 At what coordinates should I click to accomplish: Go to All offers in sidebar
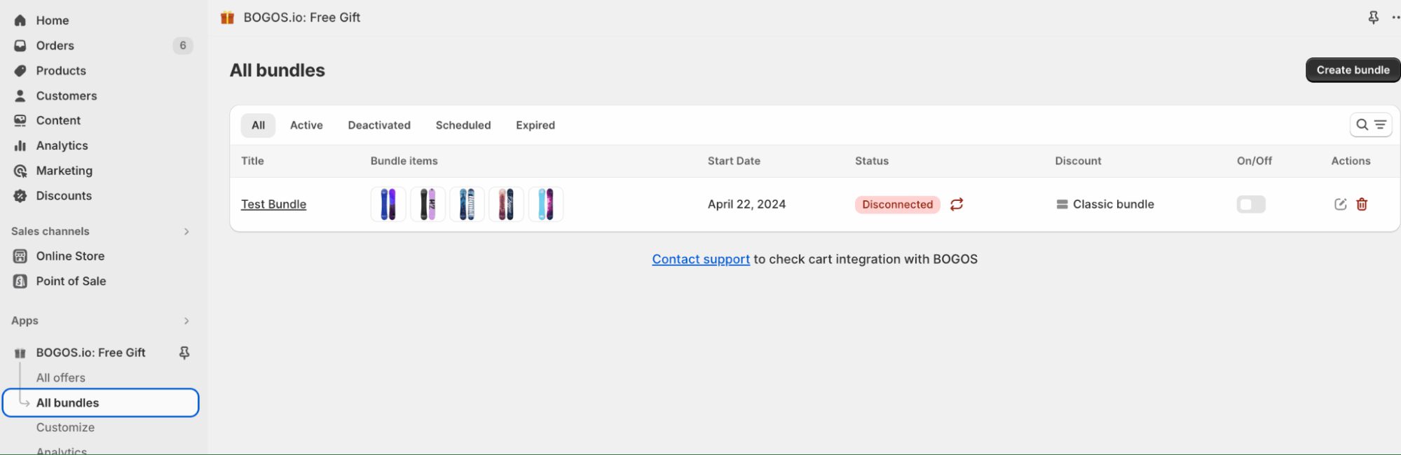(61, 378)
